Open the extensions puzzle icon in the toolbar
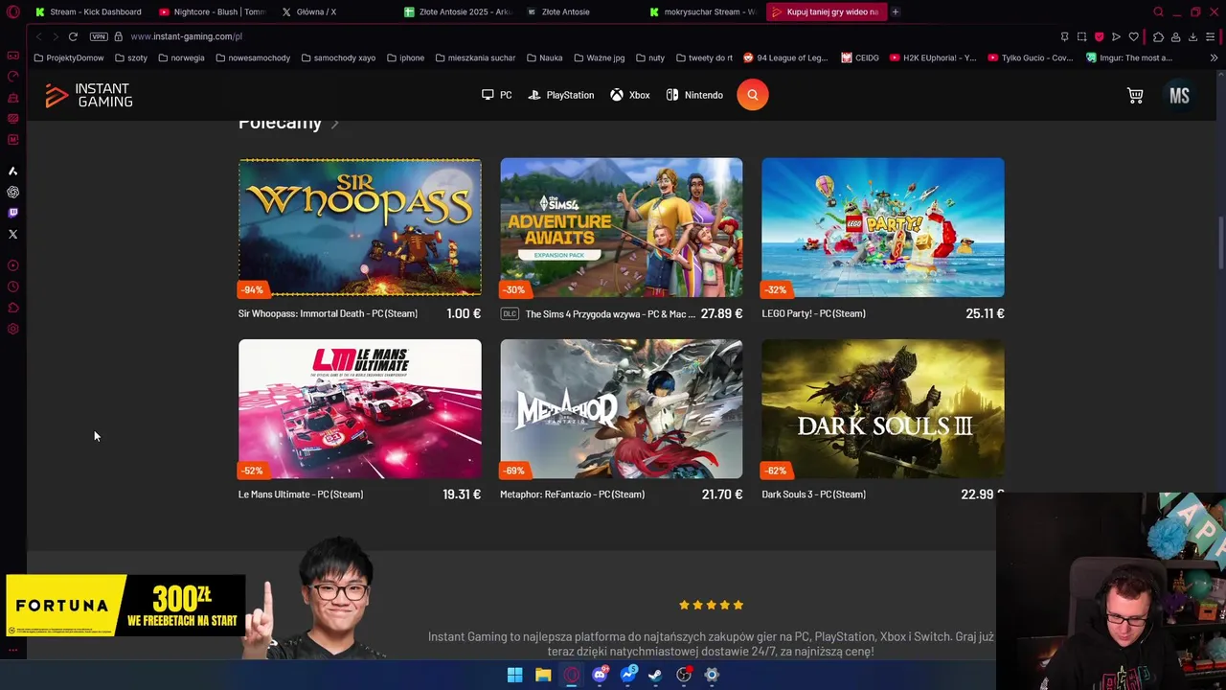 pos(1158,36)
